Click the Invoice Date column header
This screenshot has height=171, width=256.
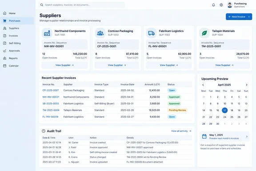click(128, 85)
